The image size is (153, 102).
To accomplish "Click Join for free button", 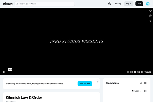I will click(x=85, y=83).
